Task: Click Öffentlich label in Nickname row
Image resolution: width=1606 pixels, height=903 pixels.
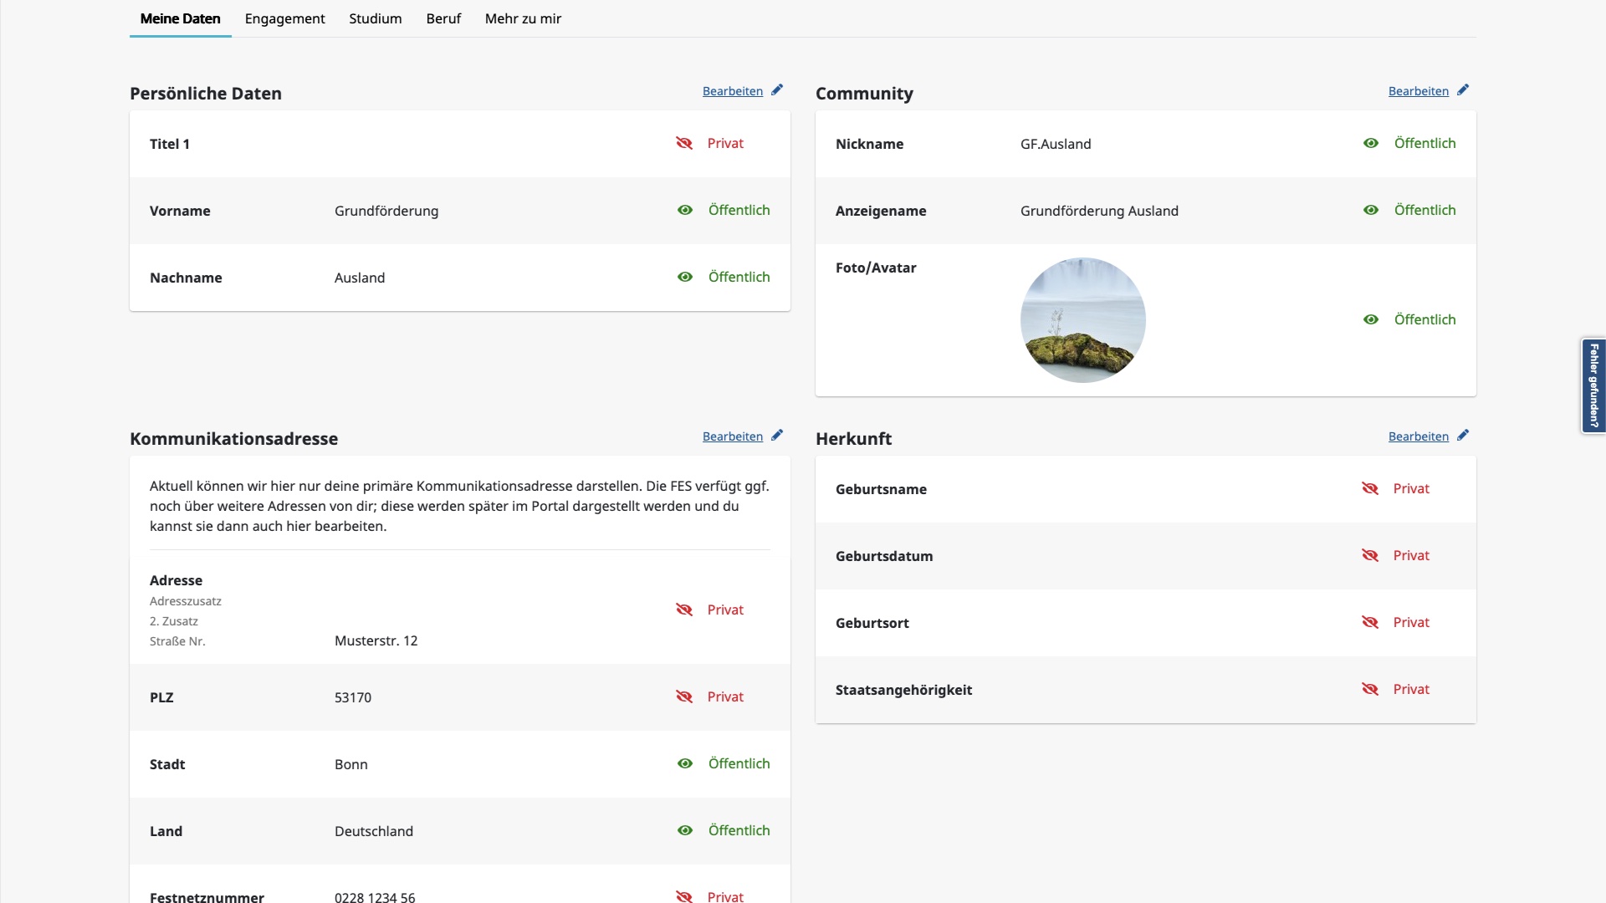Action: [x=1425, y=143]
